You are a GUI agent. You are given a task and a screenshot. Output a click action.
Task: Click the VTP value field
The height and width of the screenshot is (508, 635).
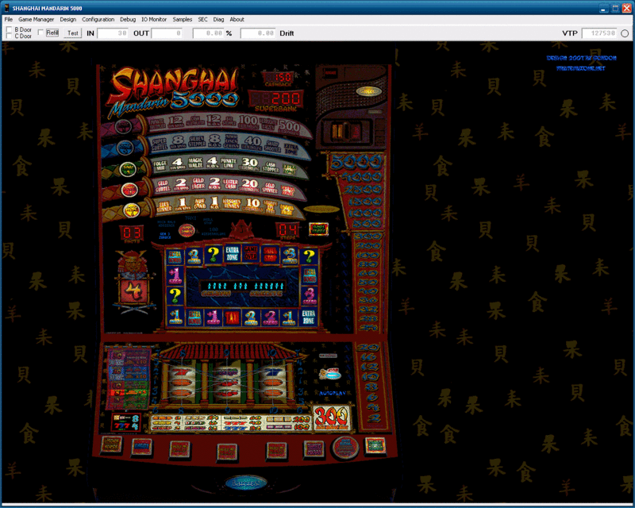coord(599,33)
